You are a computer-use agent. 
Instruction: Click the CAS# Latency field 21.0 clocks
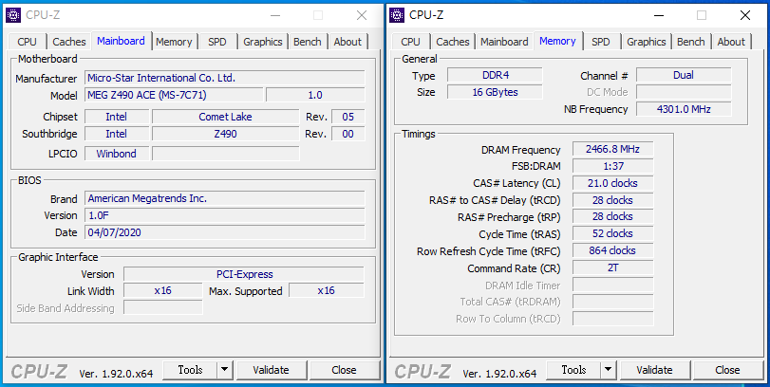point(612,183)
